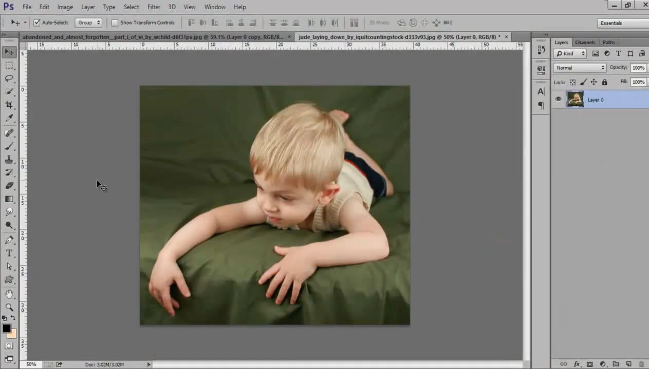Open the Group auto-select dropdown
The width and height of the screenshot is (649, 369).
pos(88,23)
